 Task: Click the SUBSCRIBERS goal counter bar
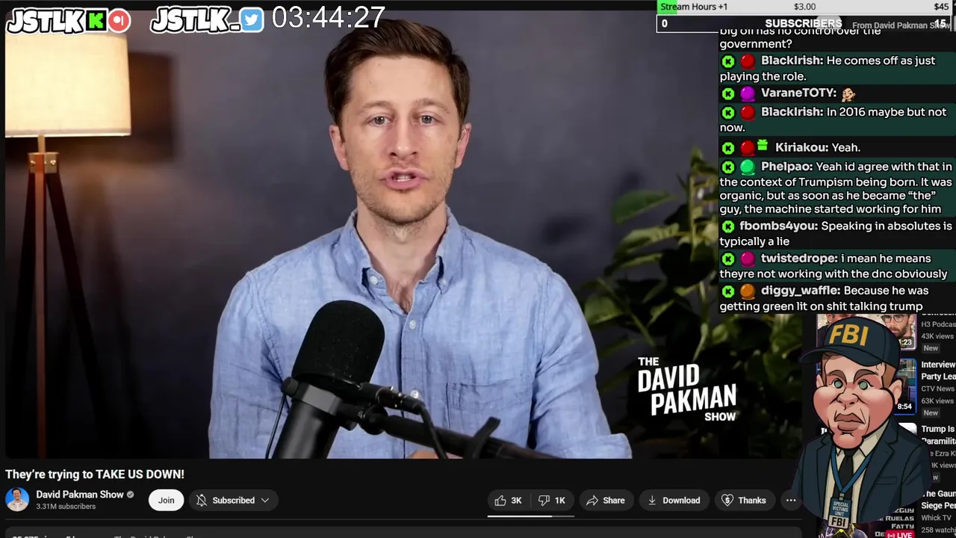[x=804, y=23]
